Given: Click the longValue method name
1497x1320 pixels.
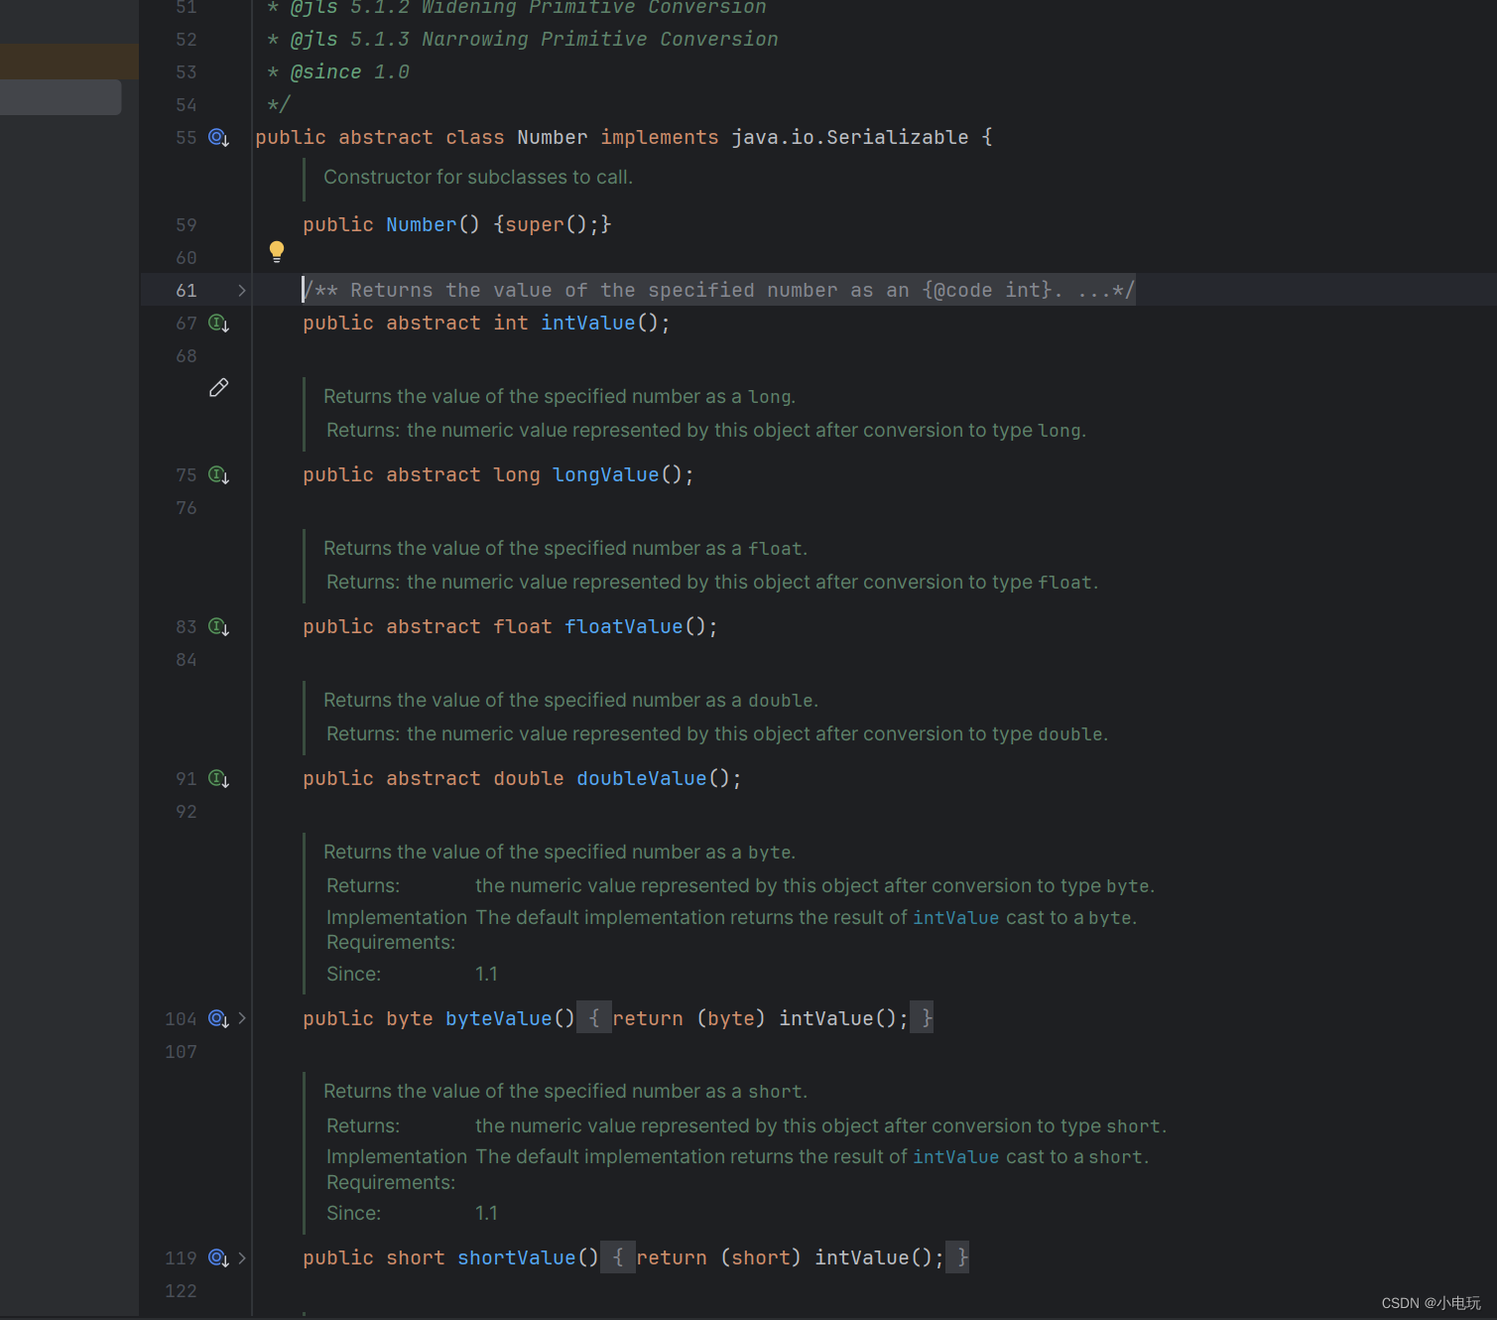Looking at the screenshot, I should pyautogui.click(x=606, y=474).
